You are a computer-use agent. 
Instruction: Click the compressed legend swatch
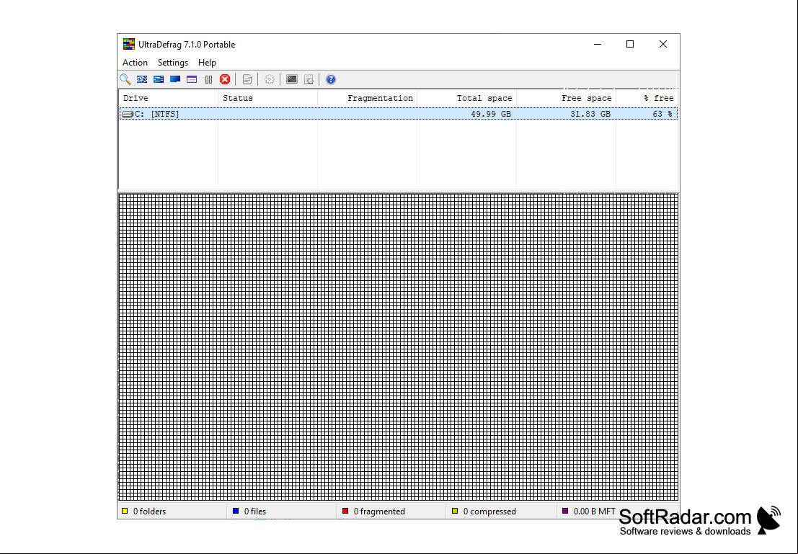455,511
